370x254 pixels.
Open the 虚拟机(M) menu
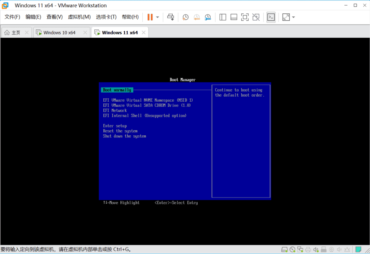[79, 17]
